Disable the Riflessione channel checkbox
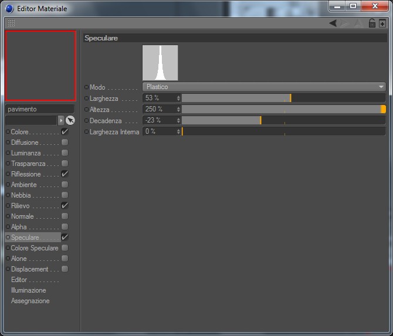This screenshot has height=336, width=393. click(65, 174)
